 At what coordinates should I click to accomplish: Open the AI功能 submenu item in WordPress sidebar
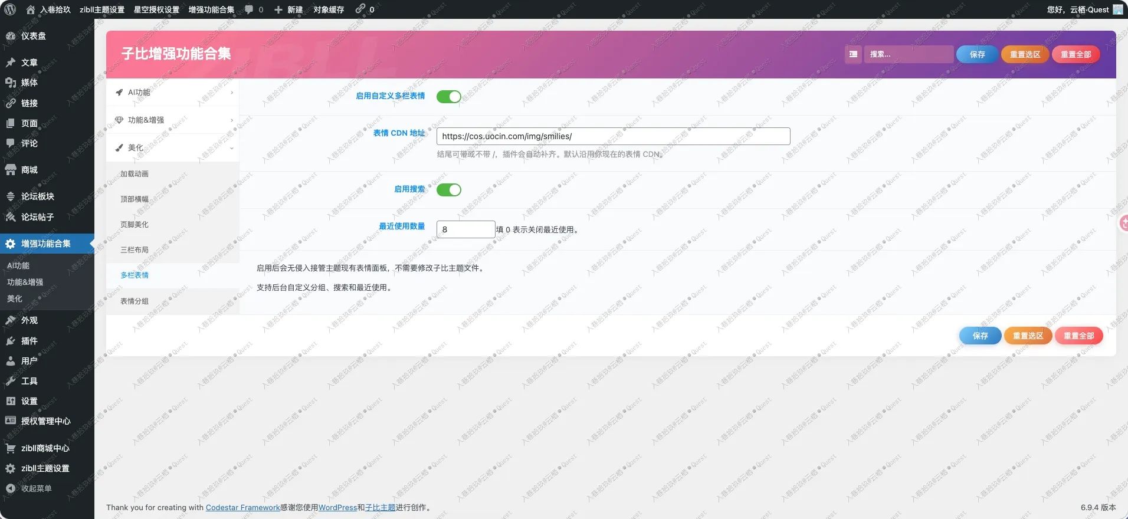pyautogui.click(x=18, y=265)
